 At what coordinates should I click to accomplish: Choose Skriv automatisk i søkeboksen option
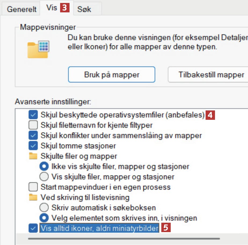coord(44,208)
